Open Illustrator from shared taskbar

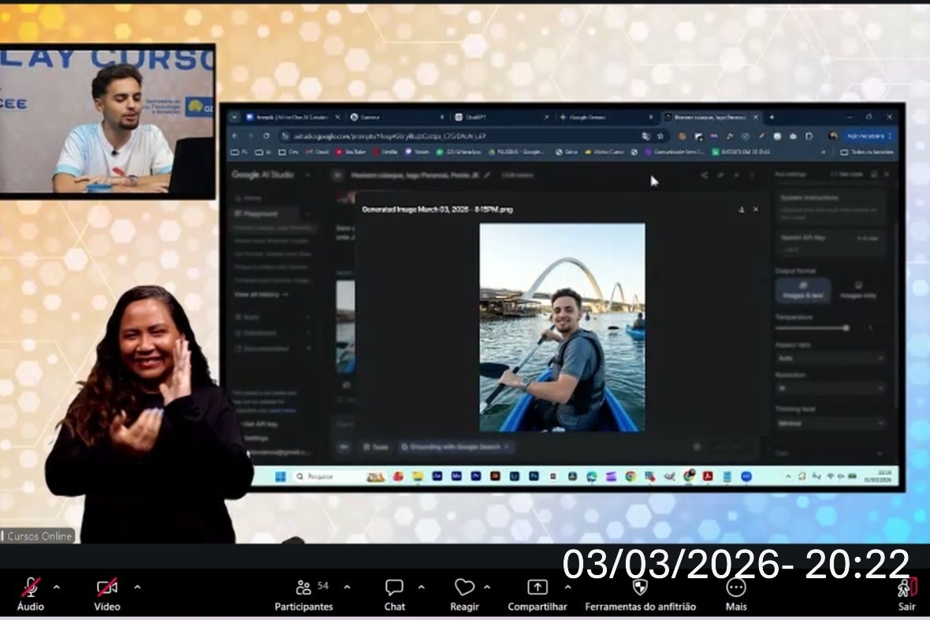pyautogui.click(x=495, y=476)
